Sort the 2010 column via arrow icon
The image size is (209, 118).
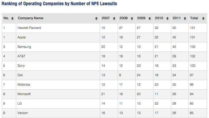167,18
